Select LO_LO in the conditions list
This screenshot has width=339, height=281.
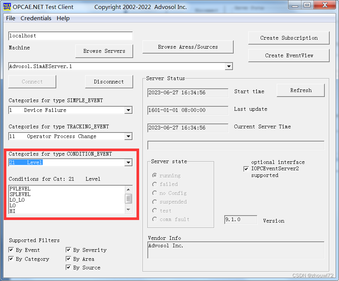(x=17, y=200)
